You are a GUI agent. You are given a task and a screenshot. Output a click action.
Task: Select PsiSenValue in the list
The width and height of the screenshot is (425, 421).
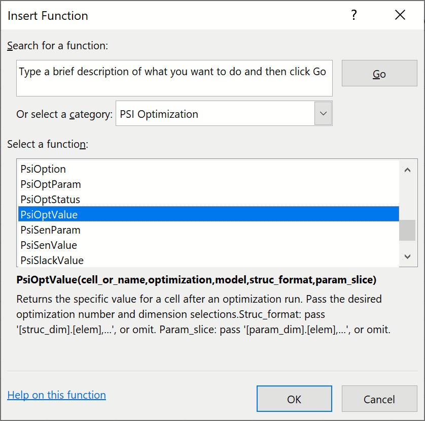click(x=49, y=245)
